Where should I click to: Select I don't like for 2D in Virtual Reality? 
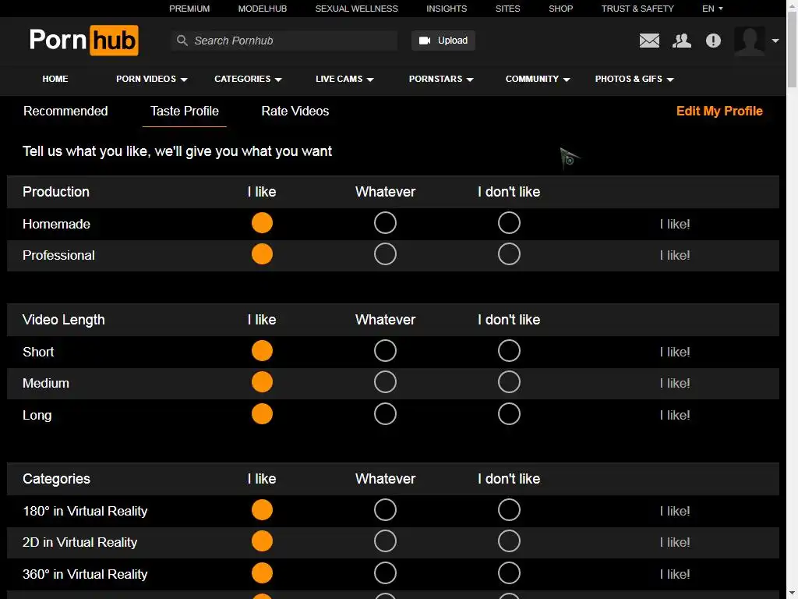pyautogui.click(x=509, y=541)
